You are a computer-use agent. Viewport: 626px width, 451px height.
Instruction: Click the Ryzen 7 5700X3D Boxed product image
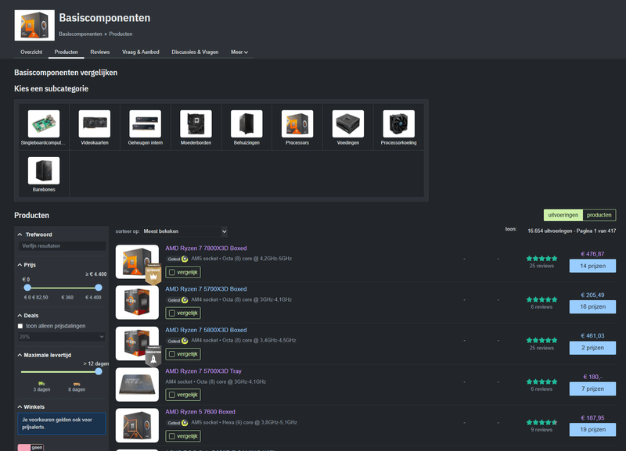[137, 302]
